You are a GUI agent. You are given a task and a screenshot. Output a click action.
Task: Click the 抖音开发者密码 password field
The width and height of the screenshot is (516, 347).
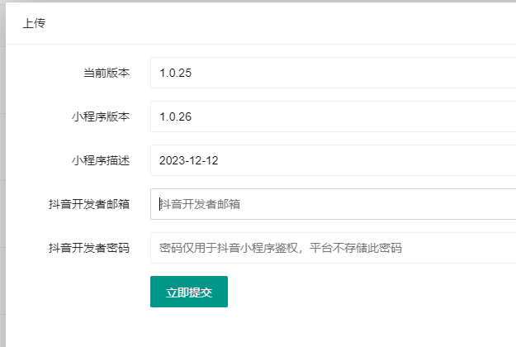333,248
